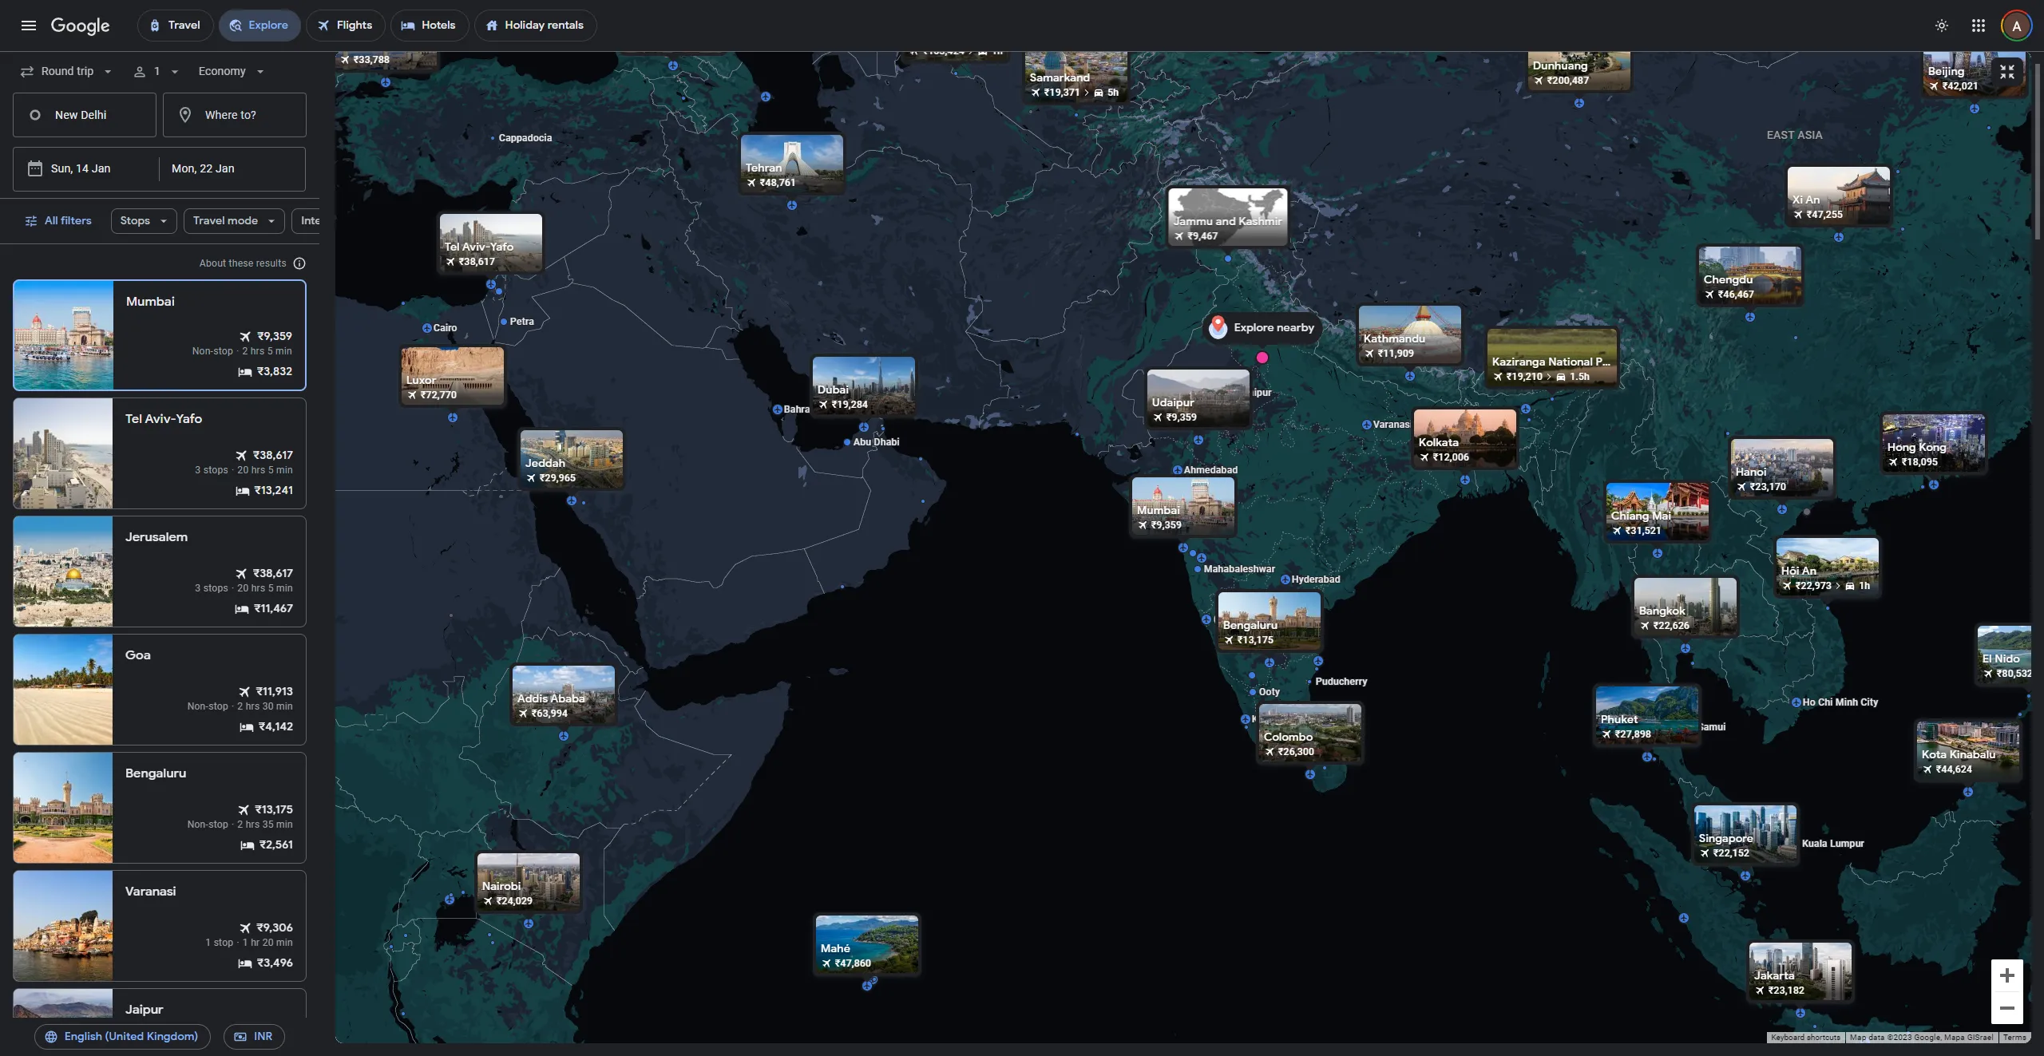Open the Google apps grid

(x=1978, y=26)
